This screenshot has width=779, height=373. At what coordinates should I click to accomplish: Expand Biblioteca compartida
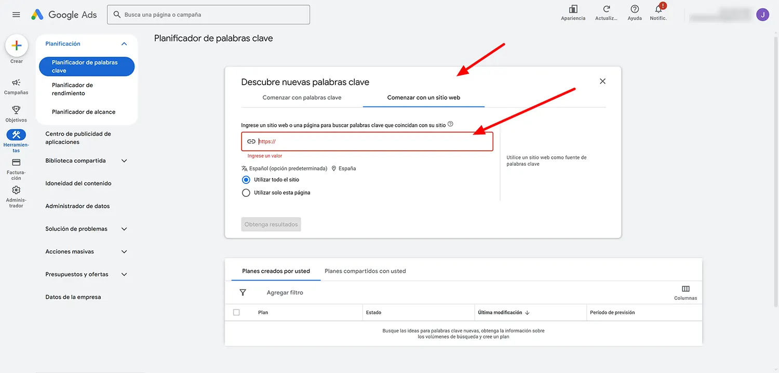pos(124,161)
